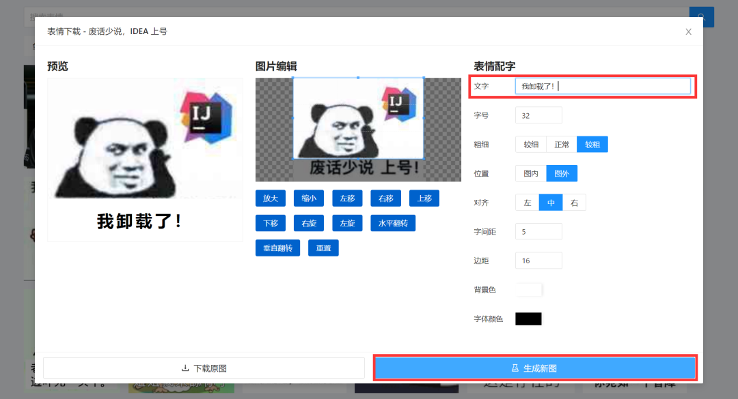Click the 字号 font size field
The image size is (738, 399).
pyautogui.click(x=538, y=116)
